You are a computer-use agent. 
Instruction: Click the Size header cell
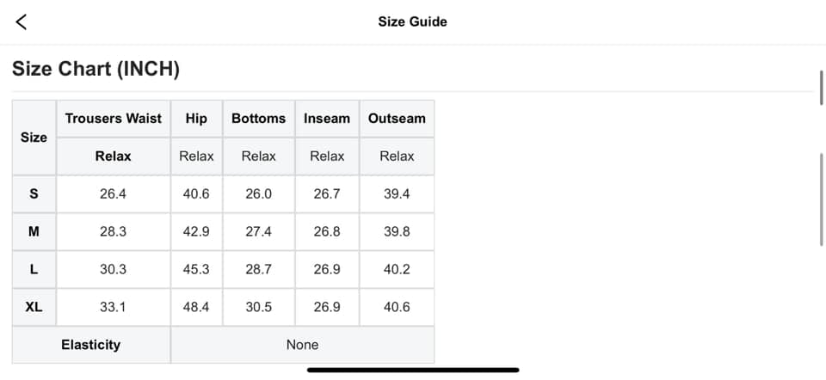[34, 138]
